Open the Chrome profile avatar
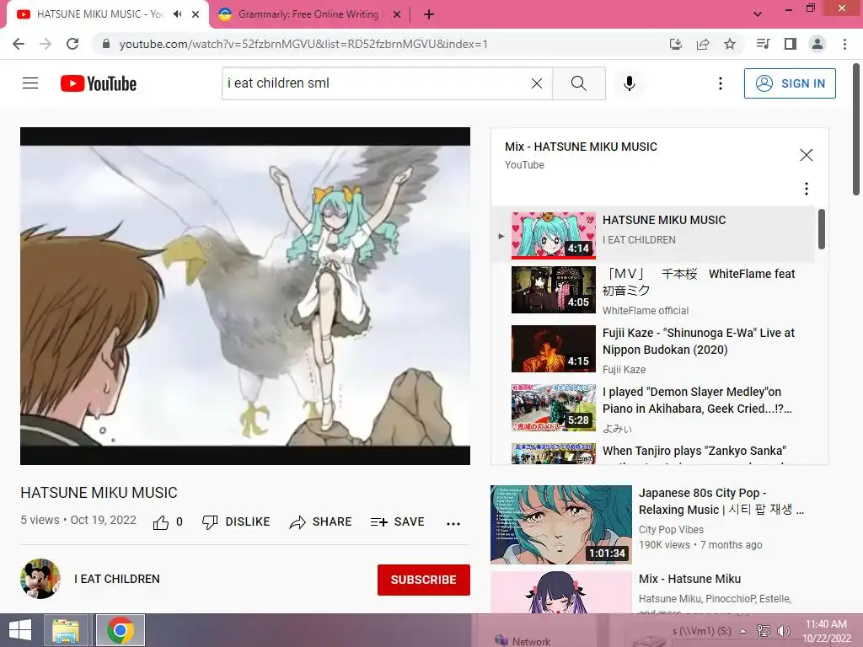The width and height of the screenshot is (863, 647). point(817,44)
